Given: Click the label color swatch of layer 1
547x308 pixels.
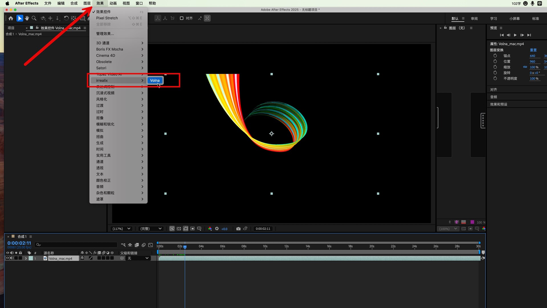Looking at the screenshot, I should pyautogui.click(x=31, y=258).
